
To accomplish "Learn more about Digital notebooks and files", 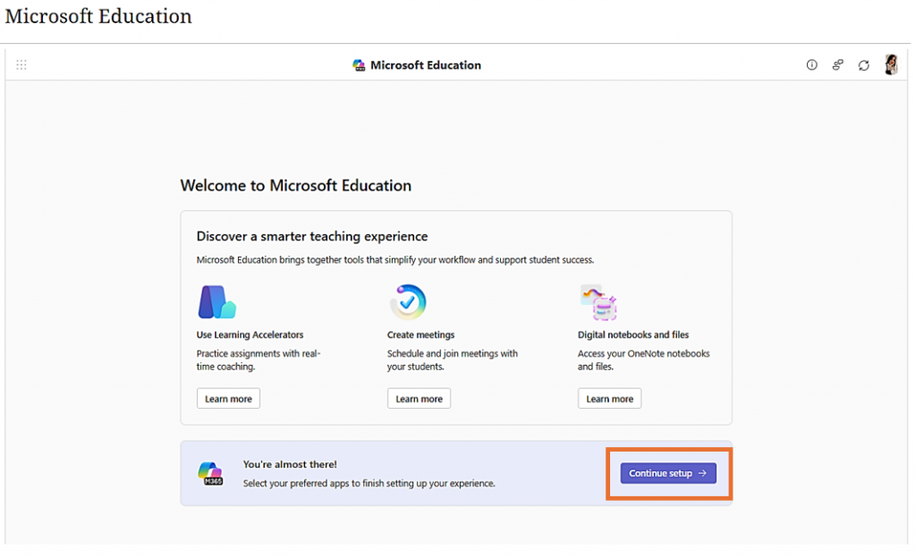I will pos(610,399).
